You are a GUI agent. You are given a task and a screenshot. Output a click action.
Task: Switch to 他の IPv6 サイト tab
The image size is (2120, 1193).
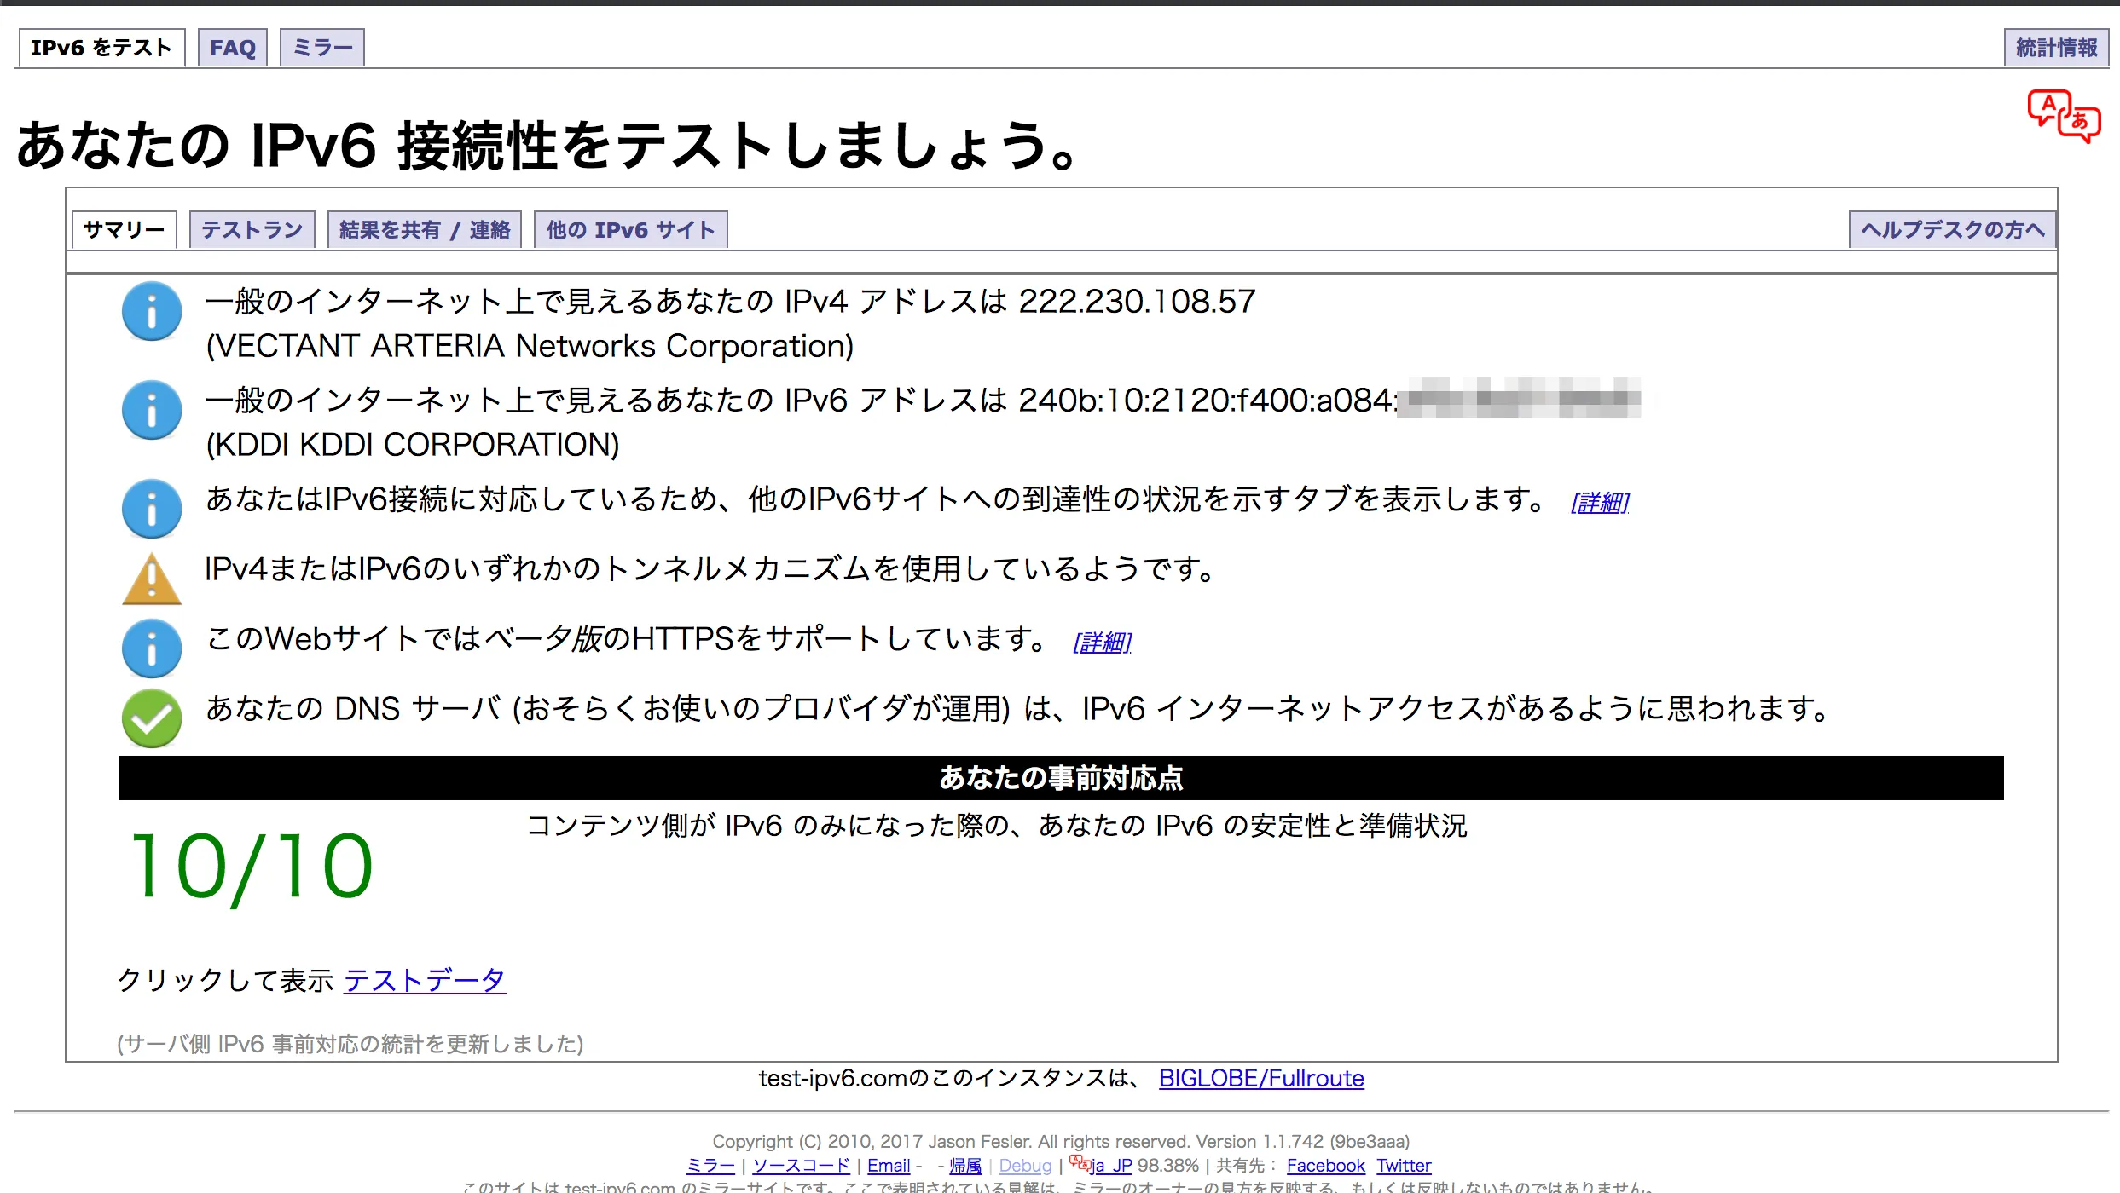pyautogui.click(x=630, y=230)
